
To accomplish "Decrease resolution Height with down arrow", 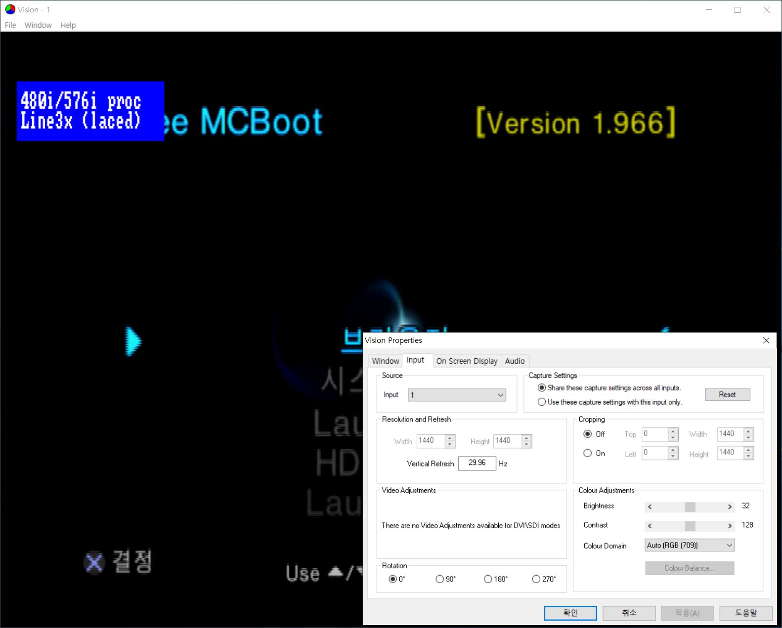I will tap(527, 444).
